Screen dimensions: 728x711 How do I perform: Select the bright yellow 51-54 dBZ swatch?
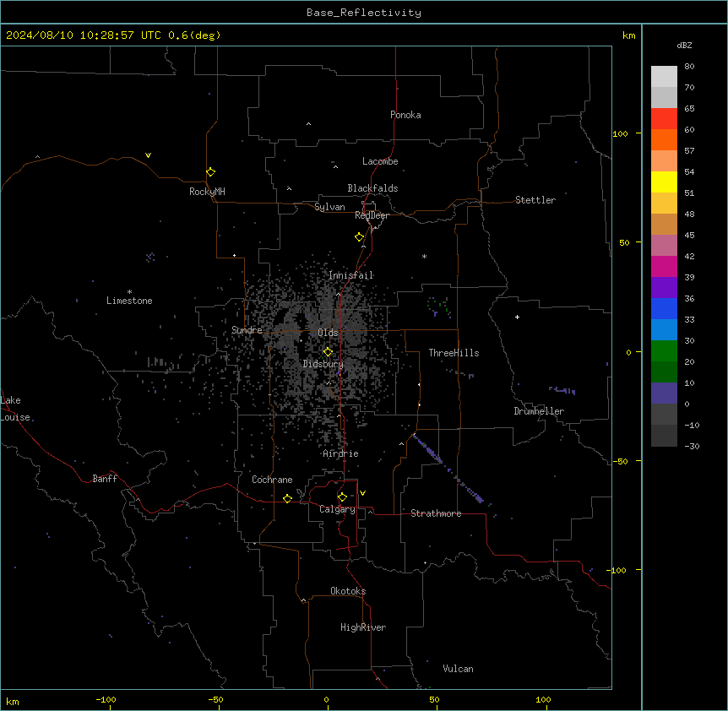coord(664,182)
